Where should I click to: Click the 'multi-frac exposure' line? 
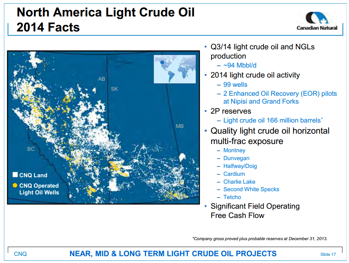tap(247, 141)
